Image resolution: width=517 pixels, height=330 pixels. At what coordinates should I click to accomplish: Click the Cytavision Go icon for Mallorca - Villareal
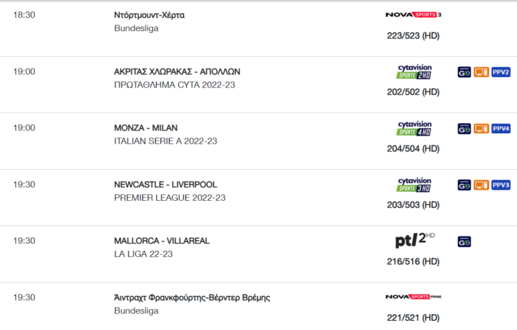pos(464,242)
